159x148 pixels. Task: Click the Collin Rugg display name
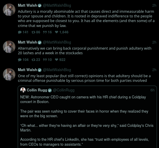[x=37, y=90]
